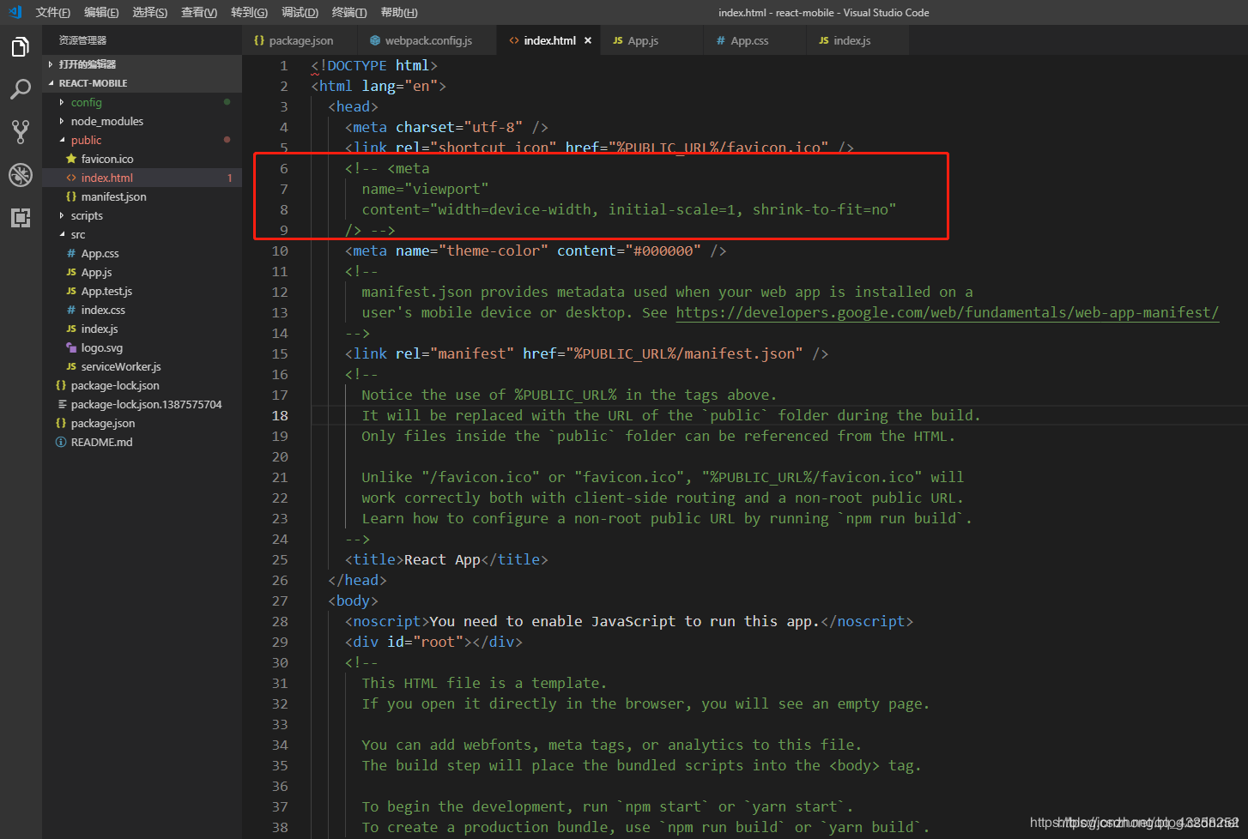This screenshot has width=1248, height=839.
Task: Collapse the src folder
Action: (62, 234)
